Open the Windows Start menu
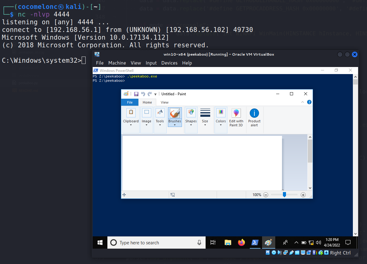 (100, 242)
